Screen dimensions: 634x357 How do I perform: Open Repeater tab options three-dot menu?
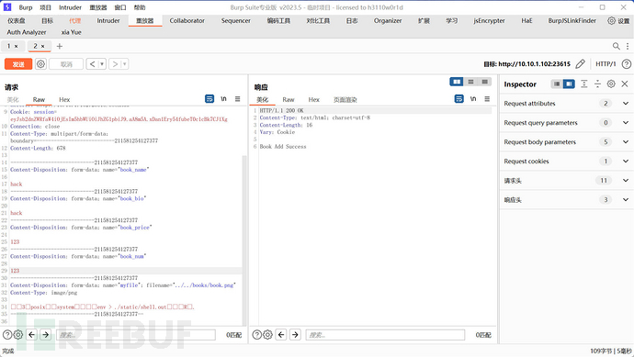[x=628, y=46]
